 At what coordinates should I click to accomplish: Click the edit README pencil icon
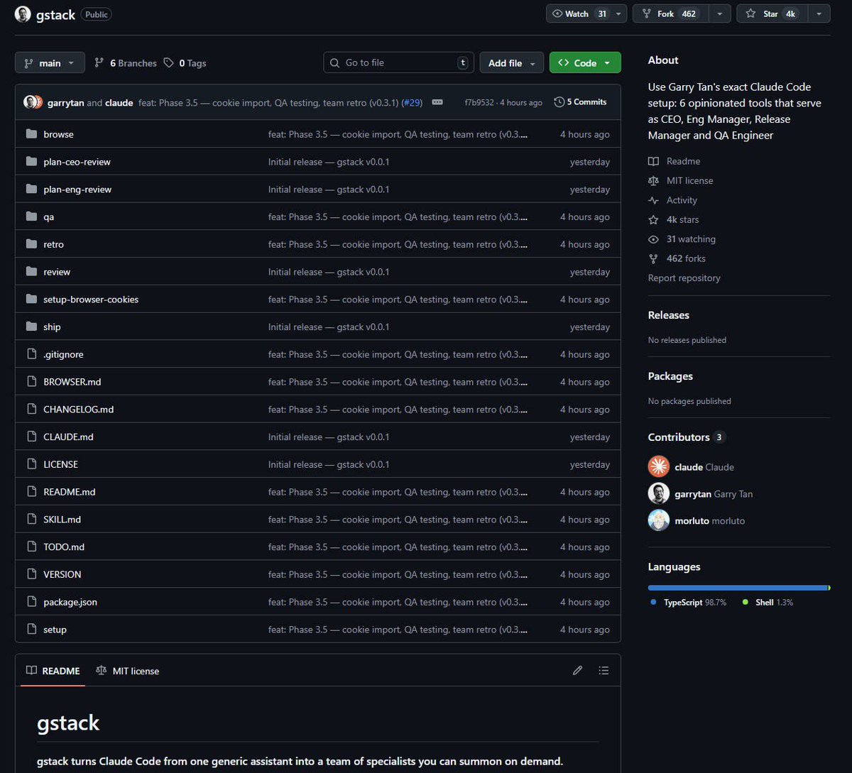pyautogui.click(x=578, y=670)
